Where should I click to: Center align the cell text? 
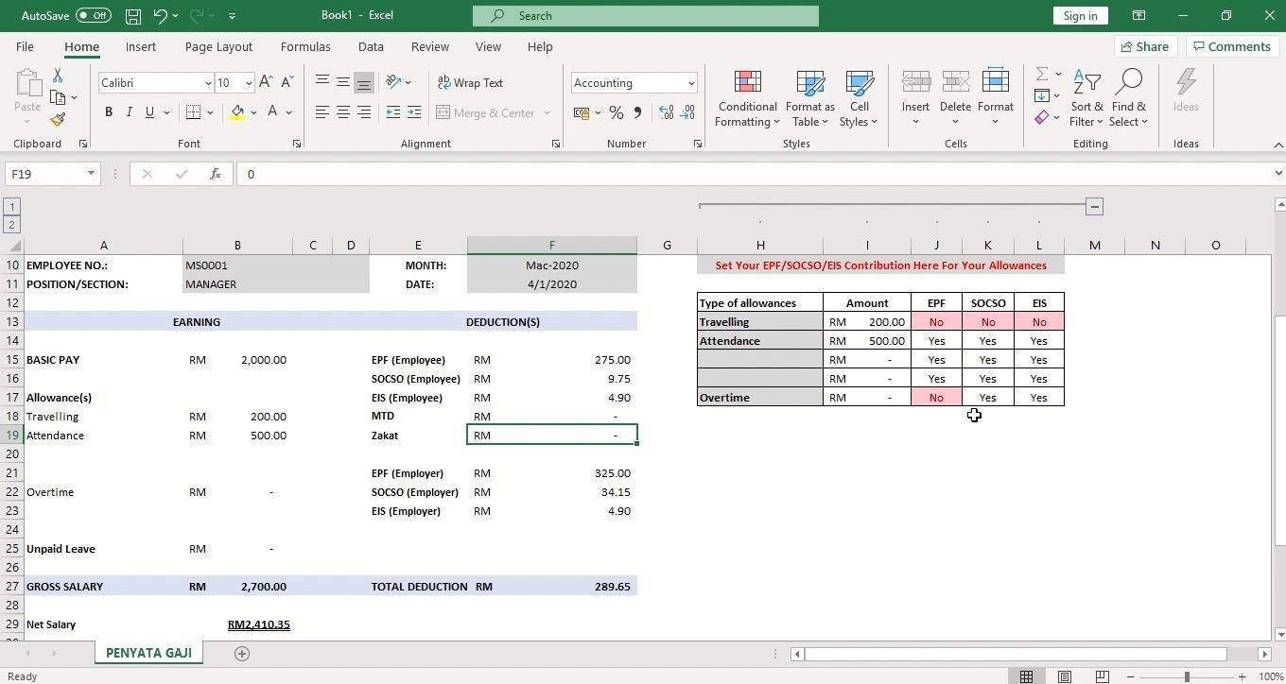pos(343,112)
